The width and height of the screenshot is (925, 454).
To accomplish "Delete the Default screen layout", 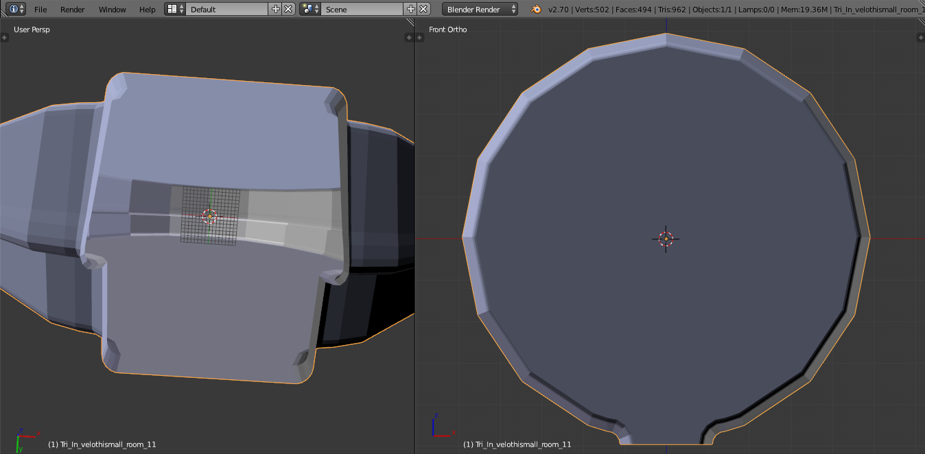I will pyautogui.click(x=289, y=9).
